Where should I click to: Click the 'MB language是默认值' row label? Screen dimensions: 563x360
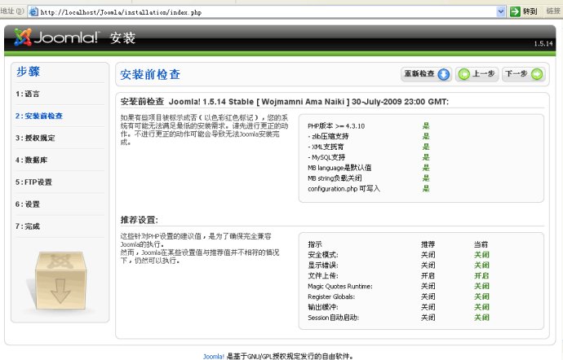tap(339, 168)
